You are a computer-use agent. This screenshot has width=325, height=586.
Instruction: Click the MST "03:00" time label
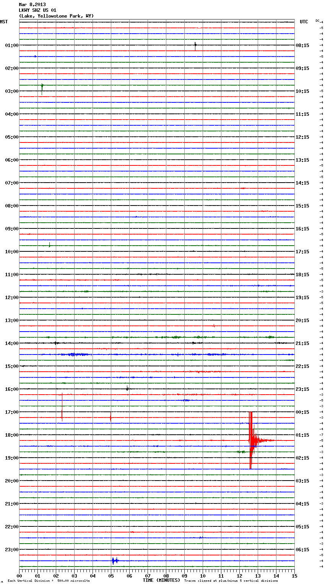pyautogui.click(x=12, y=91)
